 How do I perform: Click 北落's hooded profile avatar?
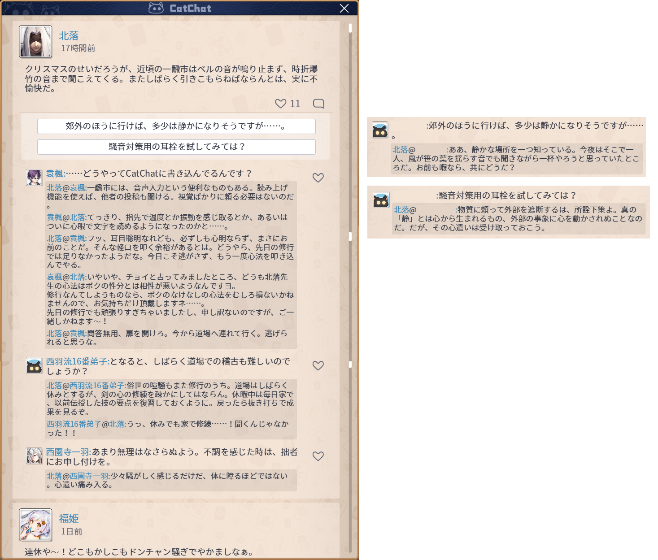click(x=36, y=42)
